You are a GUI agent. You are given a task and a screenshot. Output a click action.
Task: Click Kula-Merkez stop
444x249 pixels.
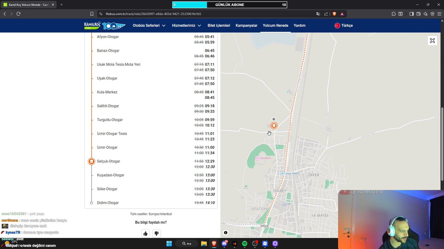107,92
